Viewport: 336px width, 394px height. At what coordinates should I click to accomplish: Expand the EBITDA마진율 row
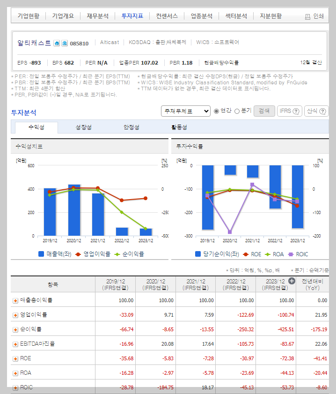click(x=15, y=344)
